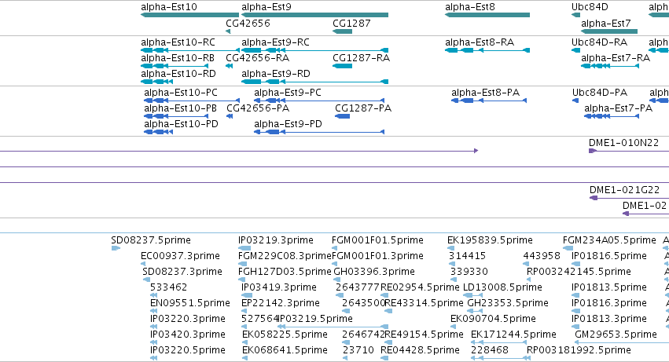
Task: Click EST FGM001F01.5prime
Action: coord(377,240)
